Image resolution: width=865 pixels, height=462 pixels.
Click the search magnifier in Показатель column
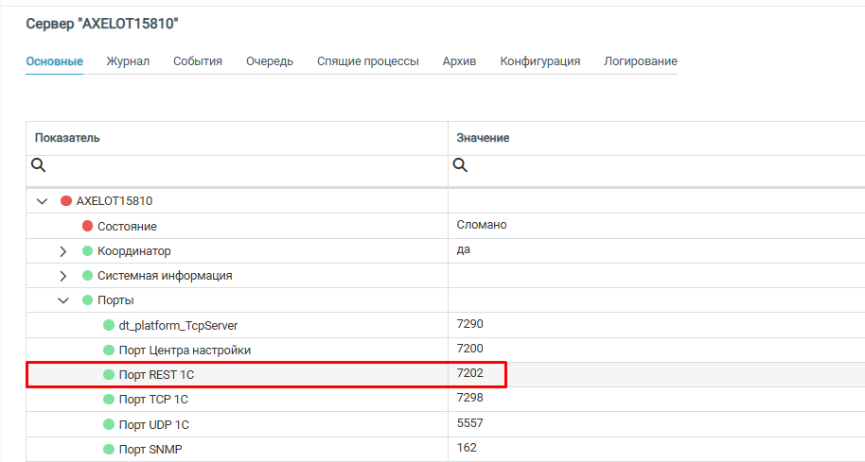(x=39, y=165)
